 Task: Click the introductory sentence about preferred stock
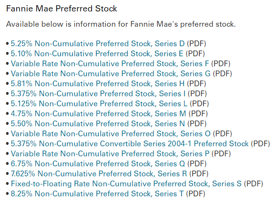121,24
